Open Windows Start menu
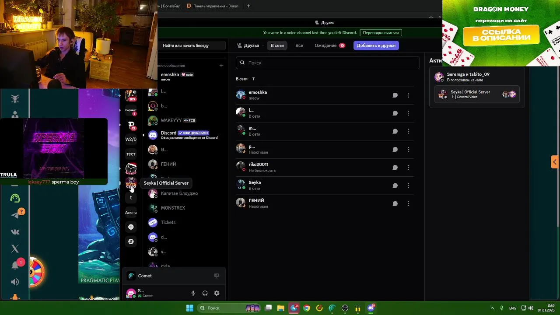The image size is (560, 315). [x=189, y=308]
